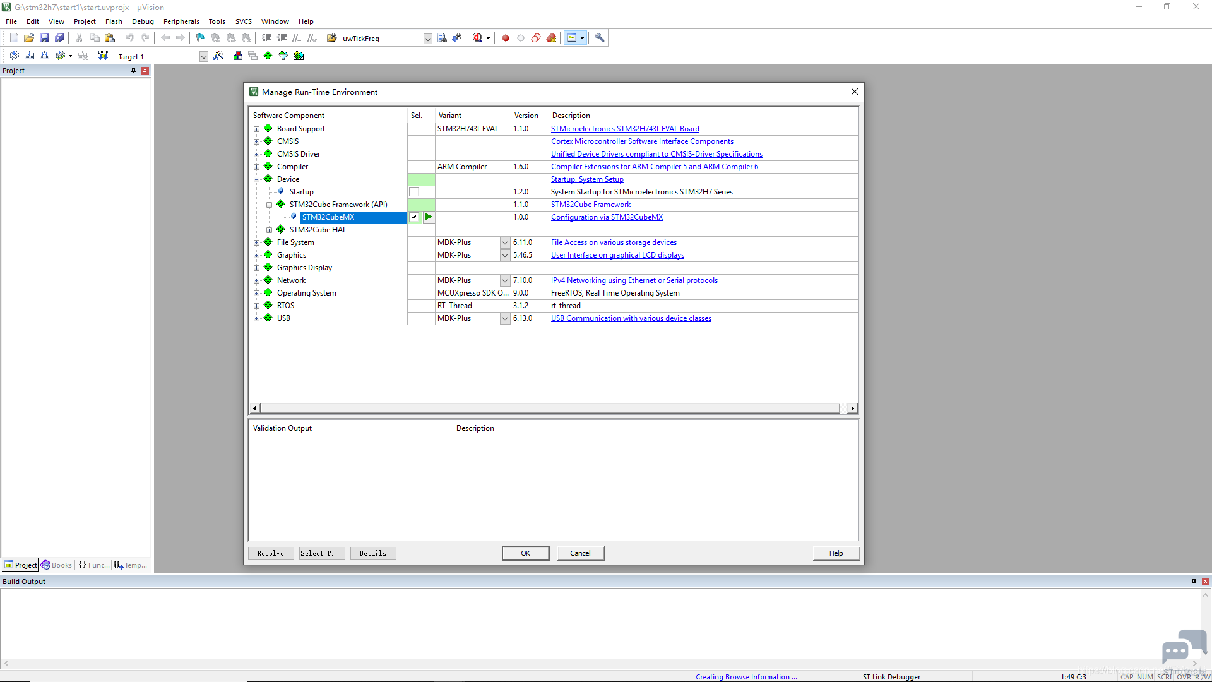Click the Select Packs button in the dialog
Screen dimensions: 1212x682
coord(322,553)
